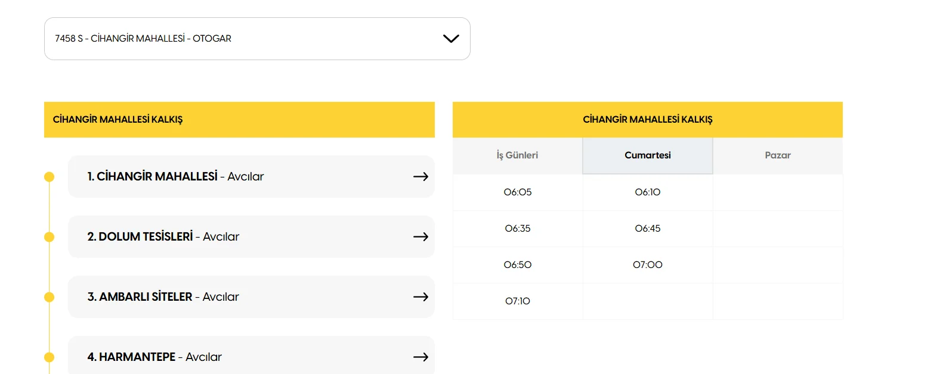The height and width of the screenshot is (374, 937).
Task: Show the Pazar timetable tab
Action: click(x=777, y=155)
